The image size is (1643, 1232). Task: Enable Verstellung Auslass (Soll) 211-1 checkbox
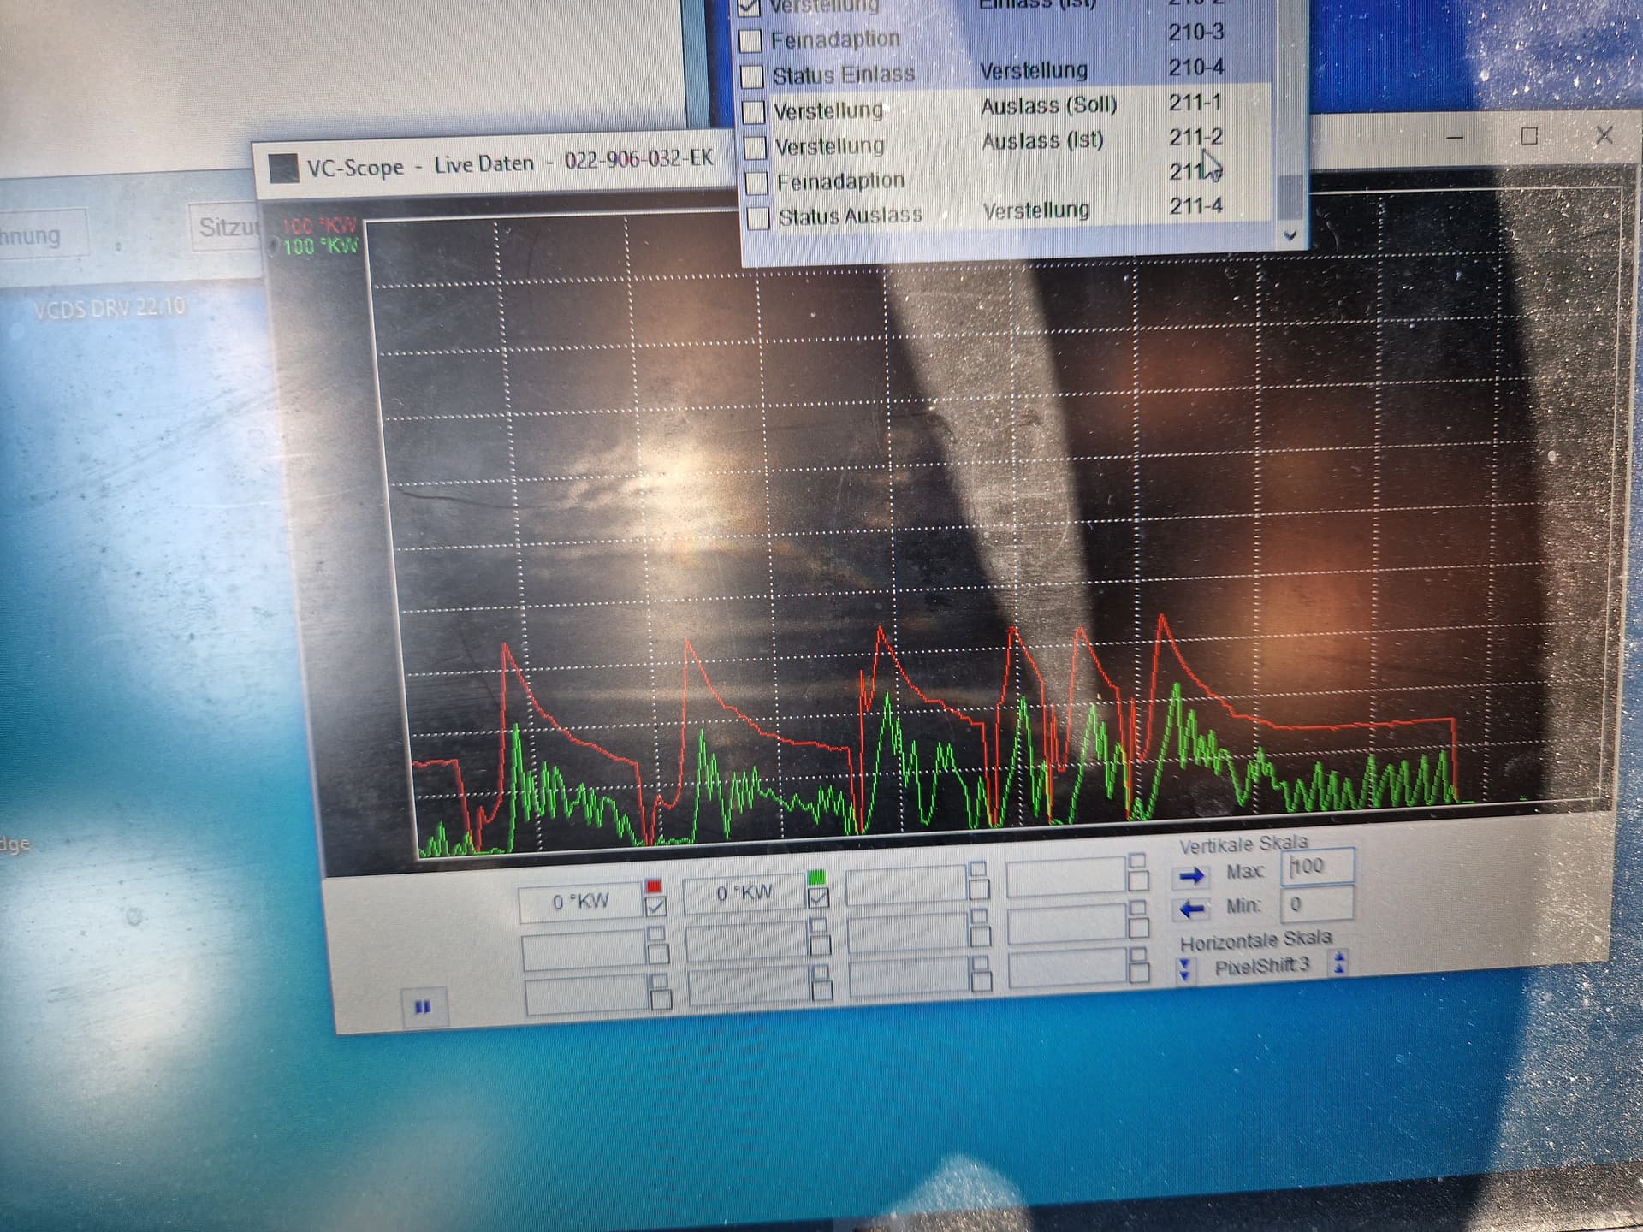(753, 112)
